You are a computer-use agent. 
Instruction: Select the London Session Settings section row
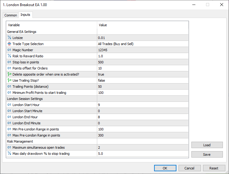tap(97, 99)
